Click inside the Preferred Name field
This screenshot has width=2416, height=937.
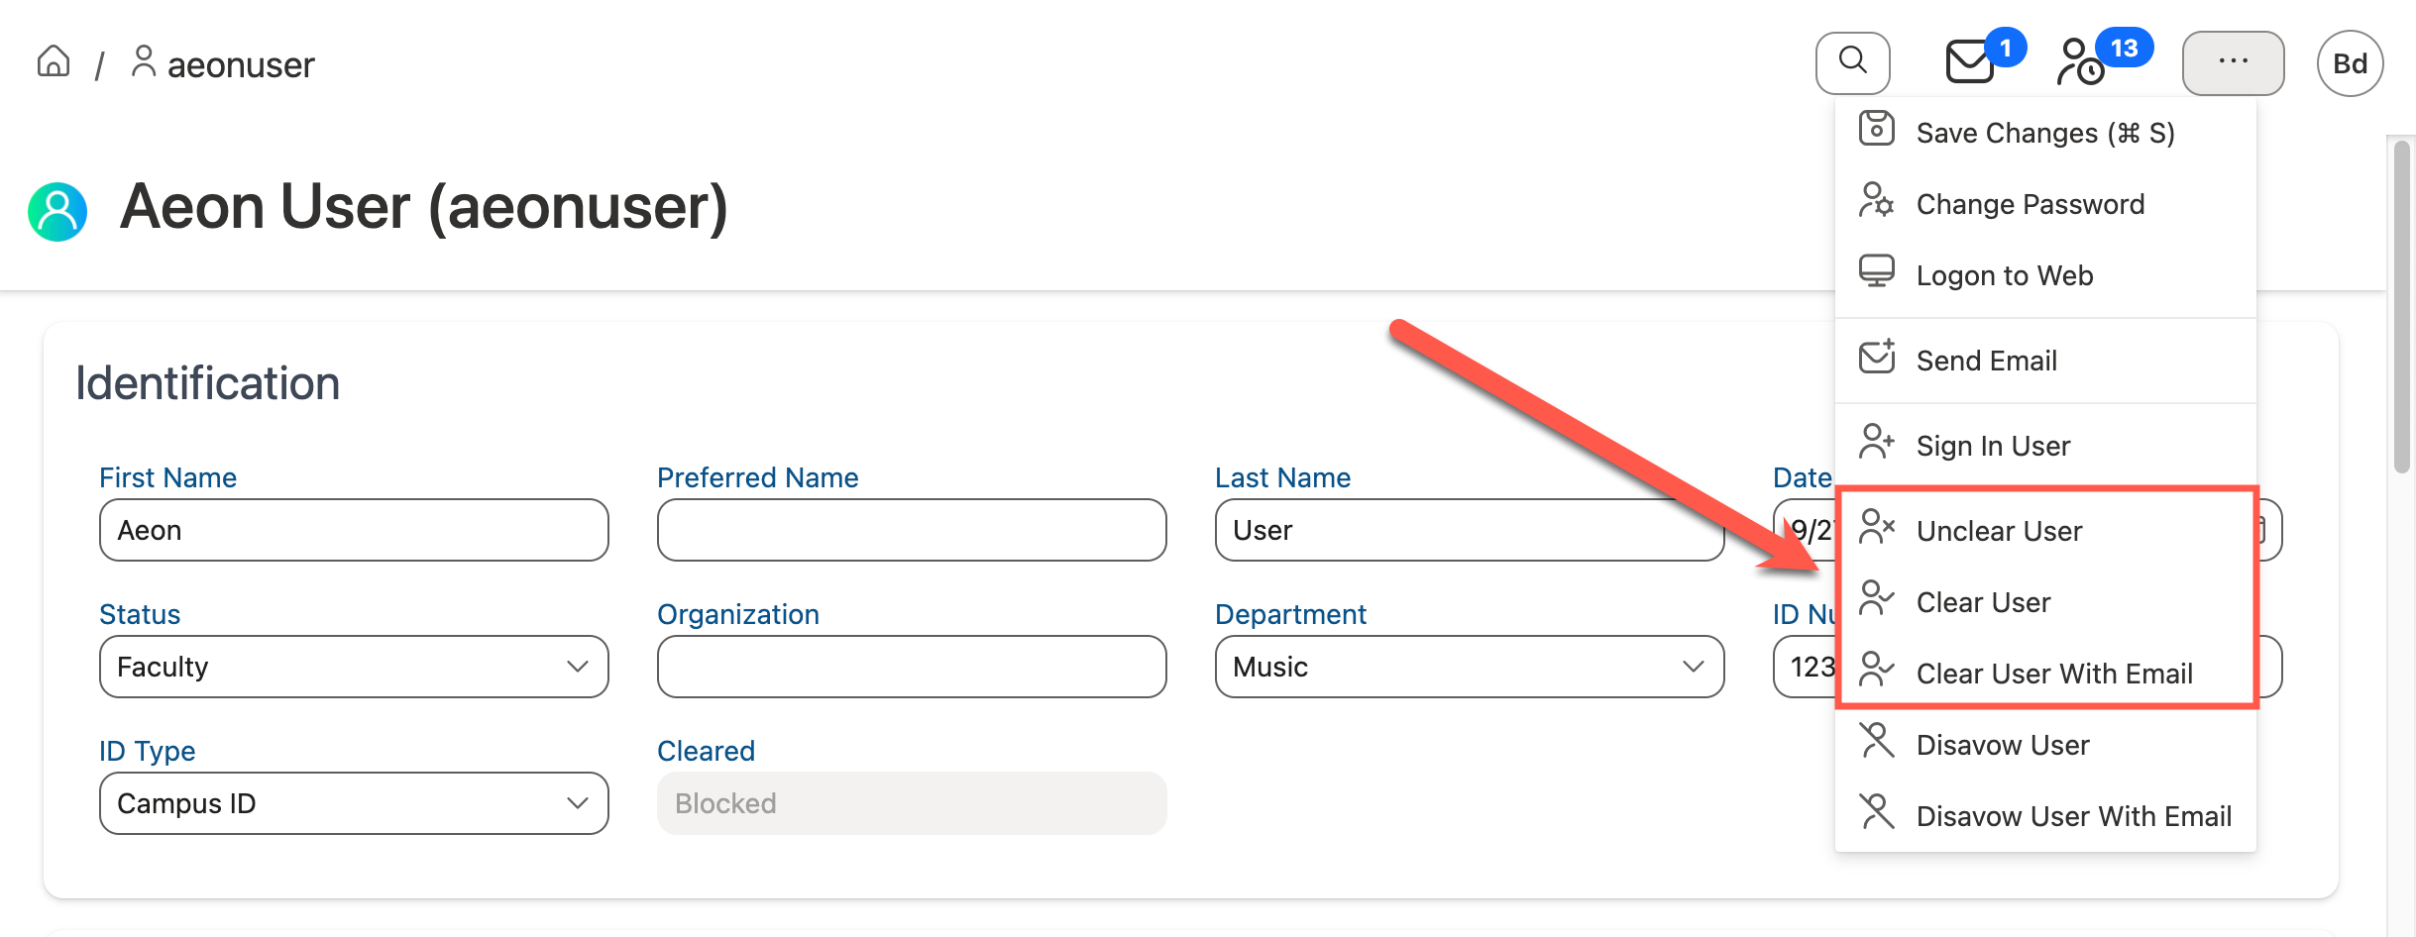pyautogui.click(x=911, y=530)
